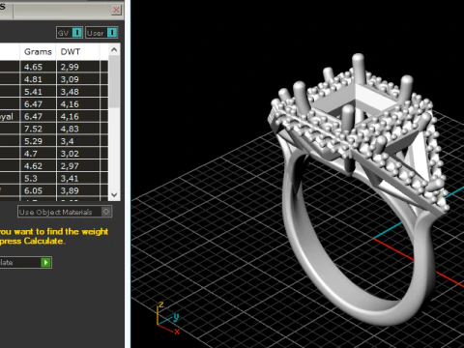Select the 4.65 grams cell
464x348 pixels.
pos(38,67)
